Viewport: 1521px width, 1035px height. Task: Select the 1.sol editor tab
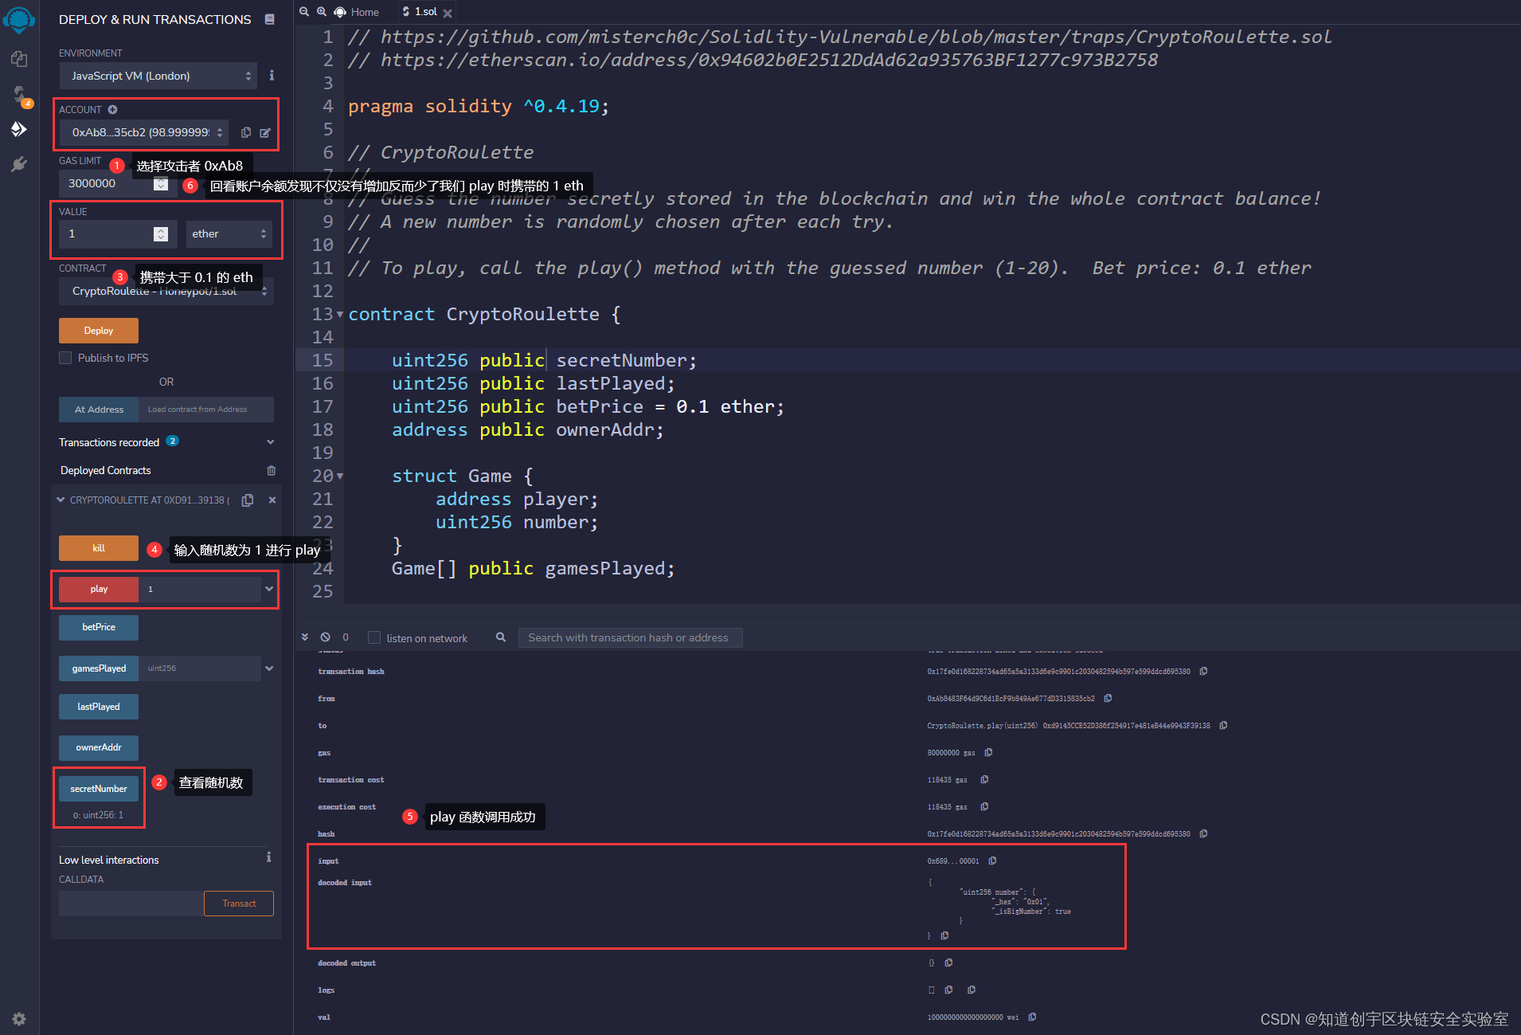(x=420, y=12)
